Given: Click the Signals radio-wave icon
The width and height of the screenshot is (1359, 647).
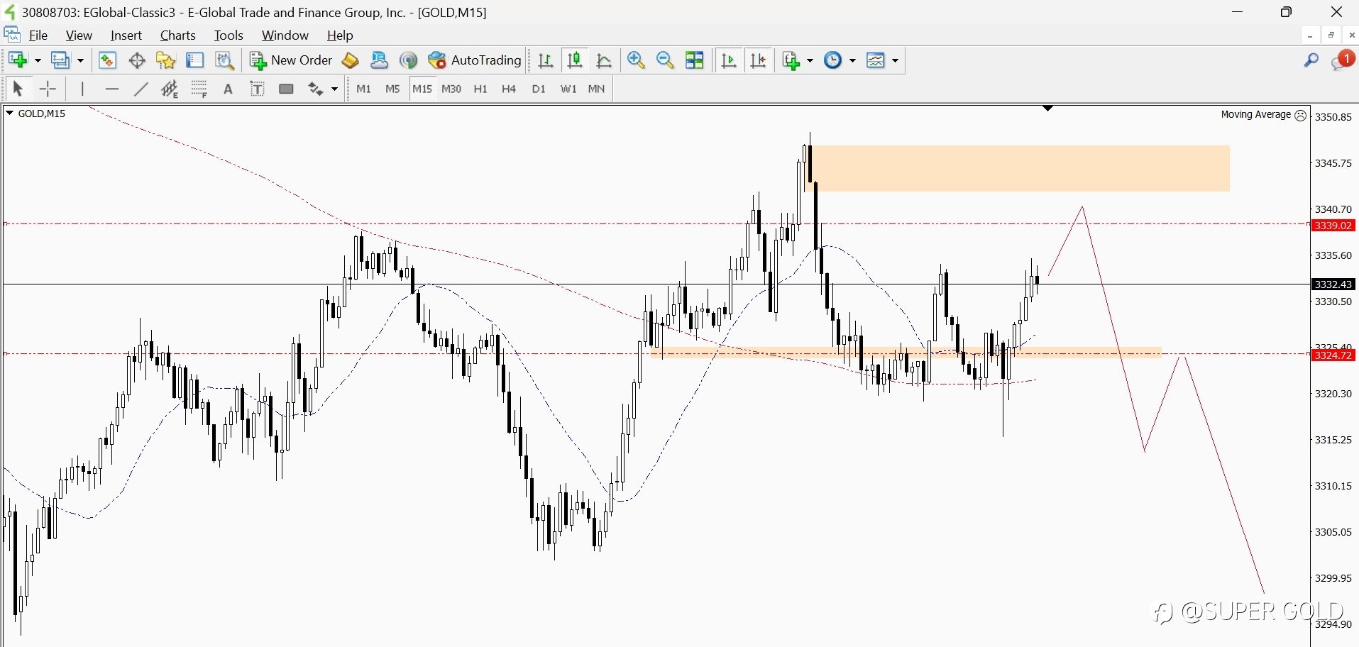Looking at the screenshot, I should [408, 60].
